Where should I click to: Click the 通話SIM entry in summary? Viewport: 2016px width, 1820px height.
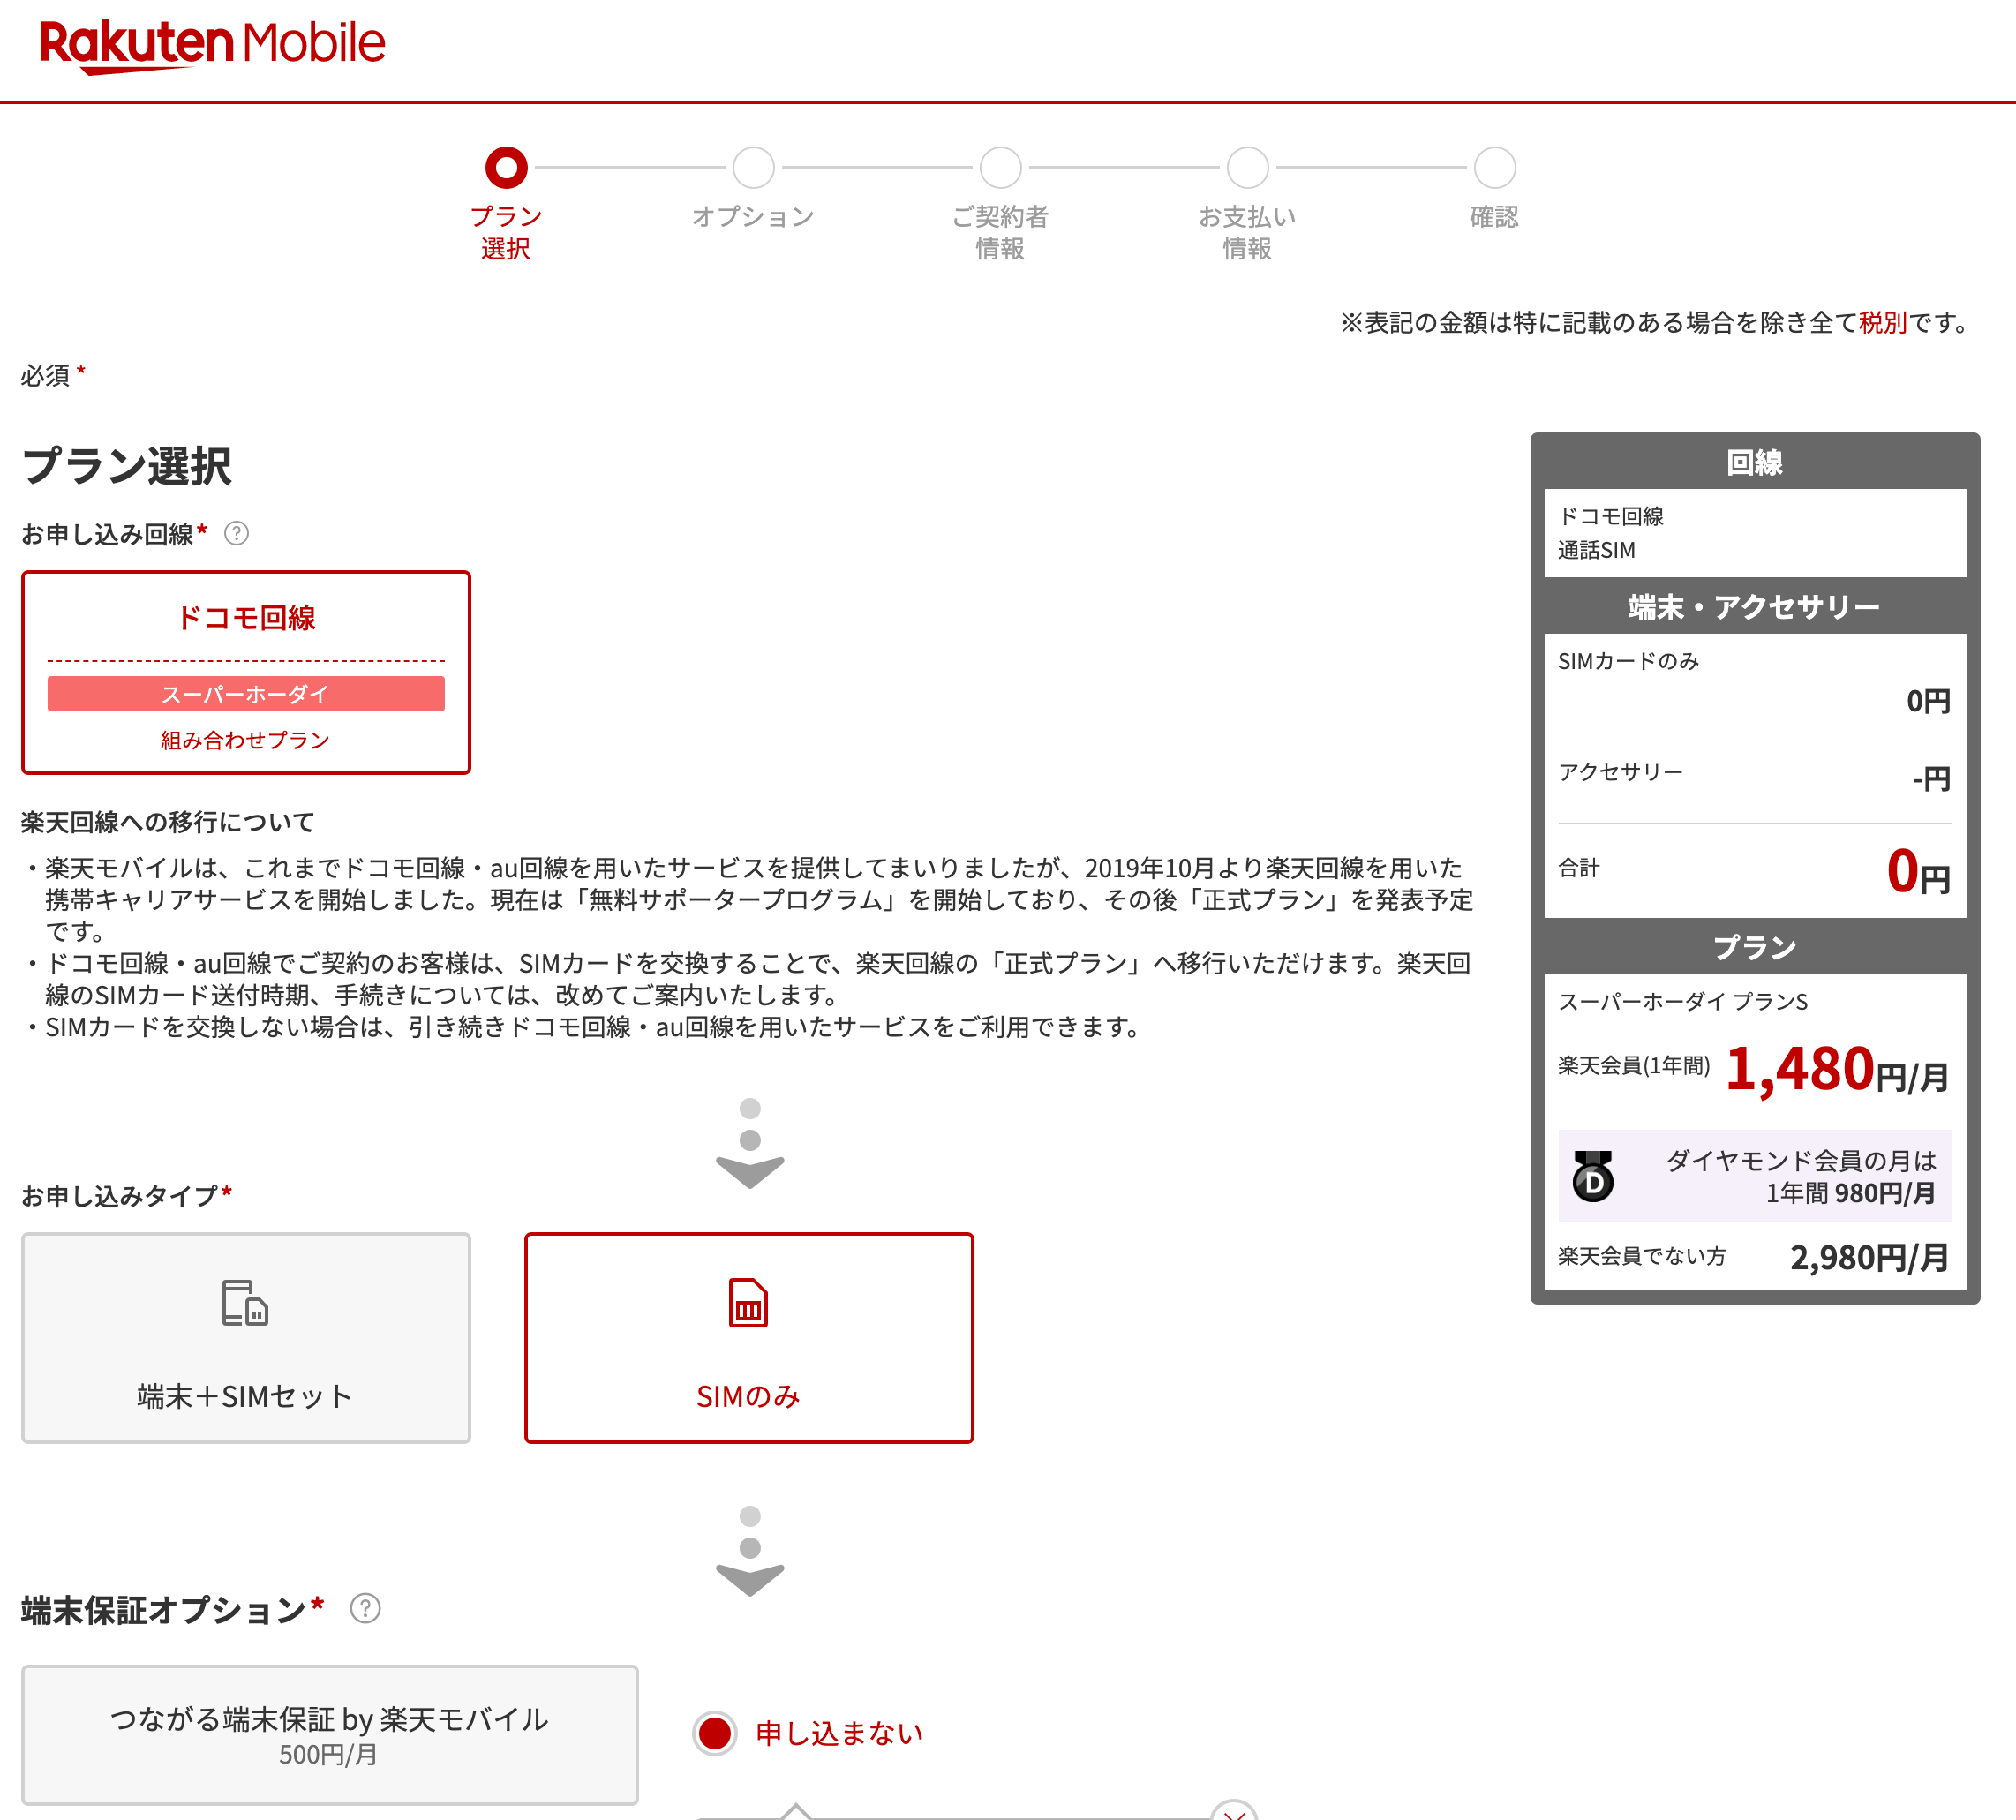point(1597,550)
